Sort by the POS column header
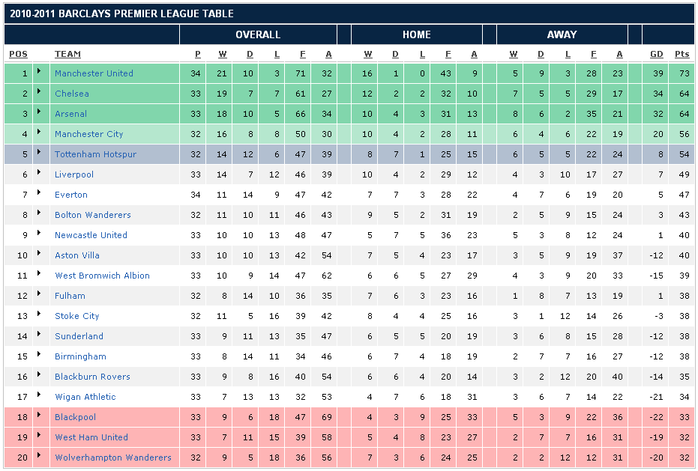698x471 pixels. point(18,54)
